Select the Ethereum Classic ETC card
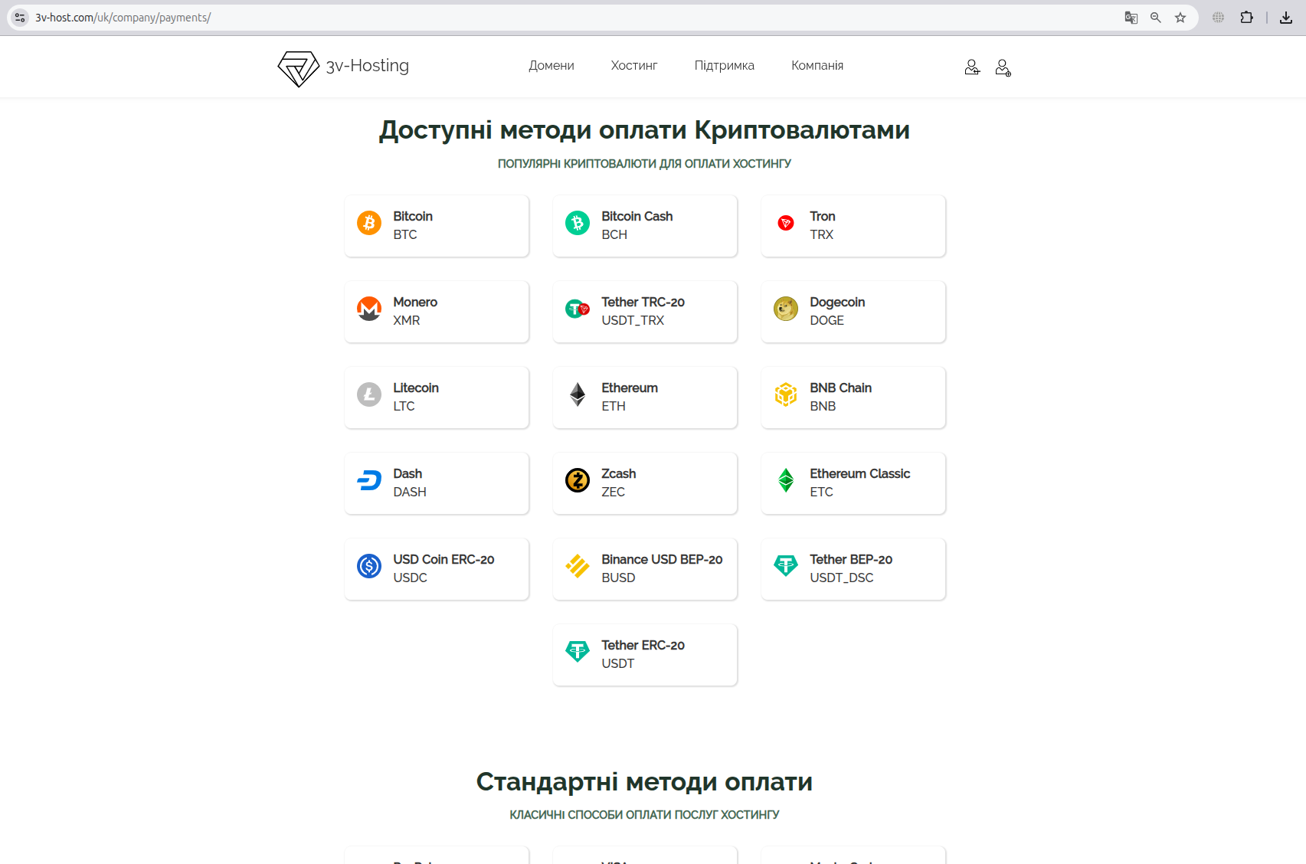Viewport: 1306px width, 864px height. (x=853, y=483)
